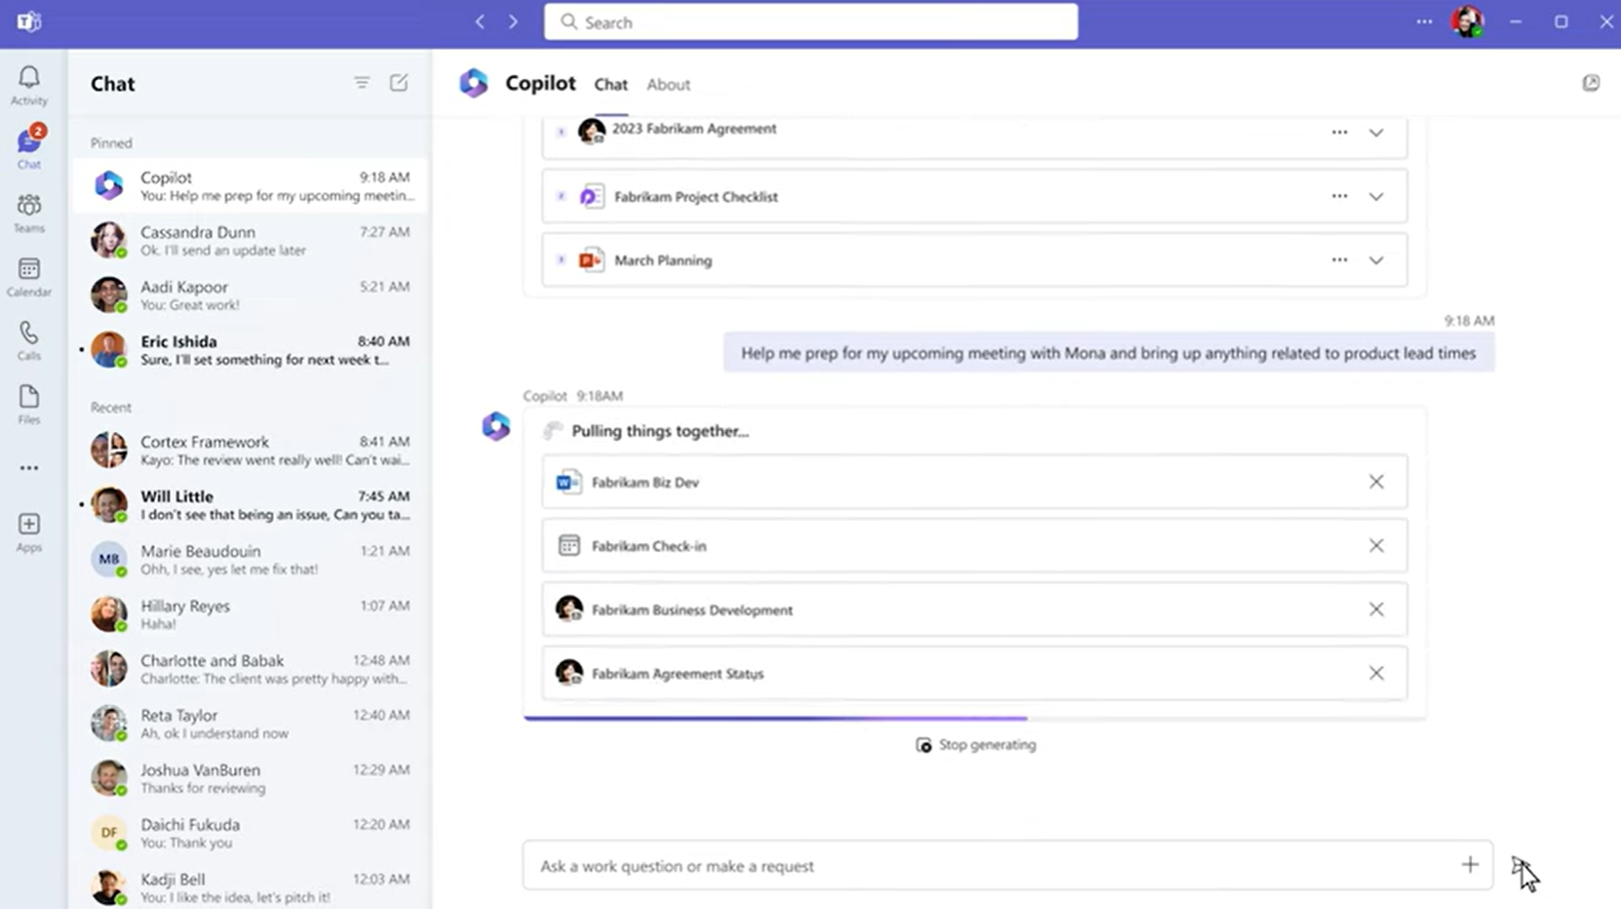Open Settings and more ellipsis in title bar

1424,21
